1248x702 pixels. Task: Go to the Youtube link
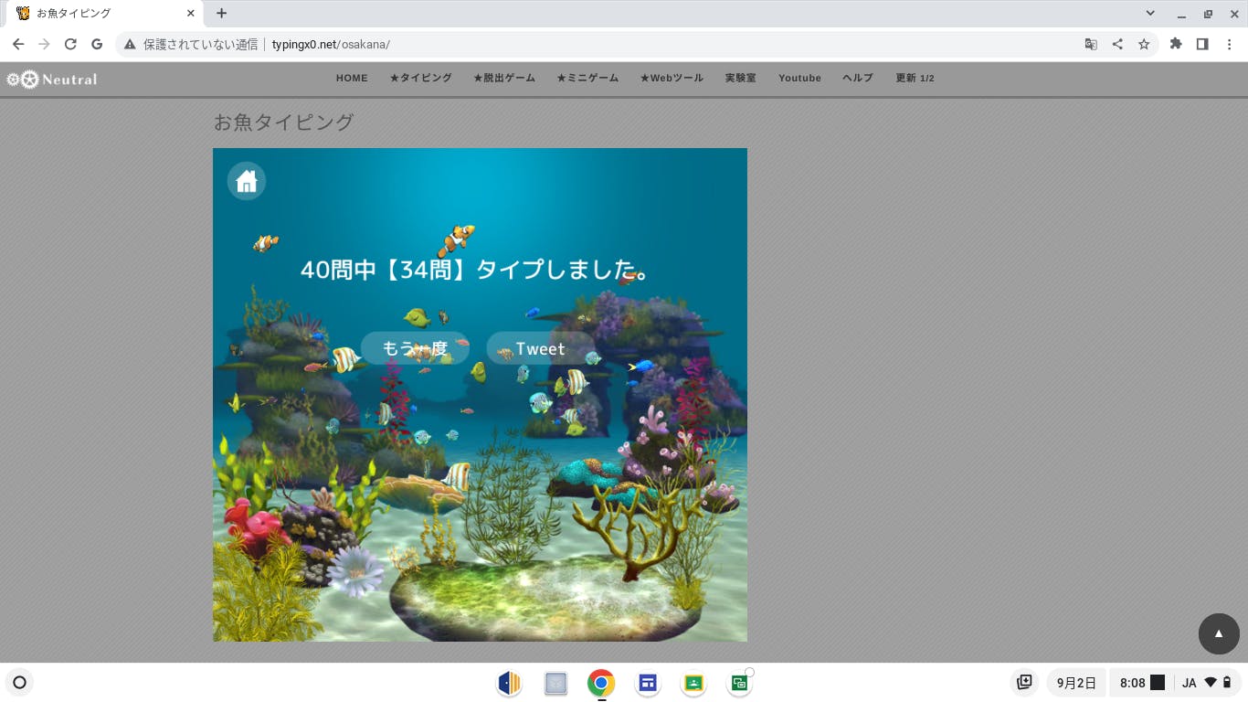pyautogui.click(x=799, y=79)
